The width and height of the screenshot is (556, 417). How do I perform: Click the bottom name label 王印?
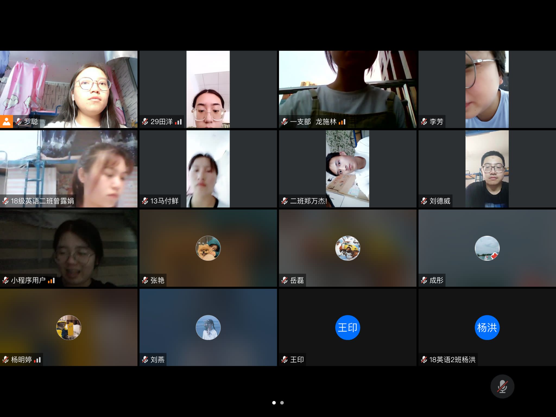297,360
